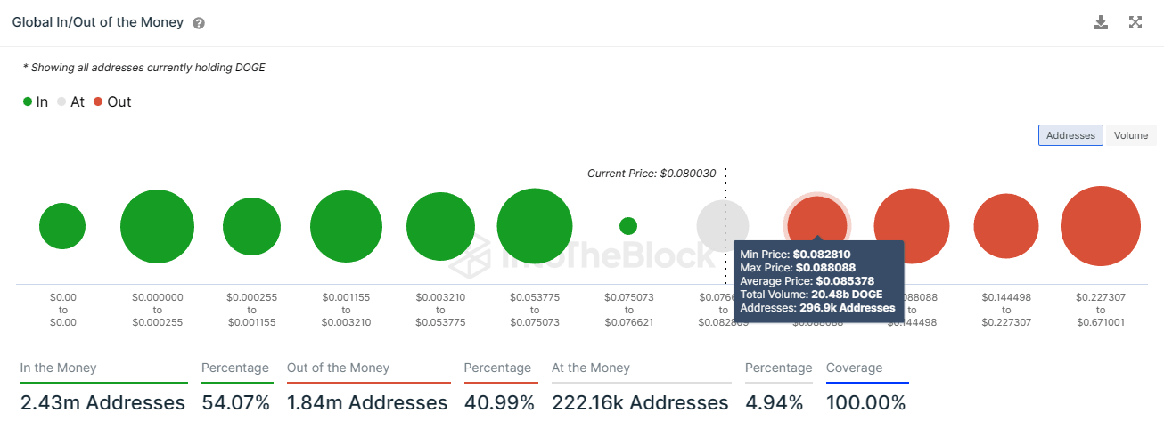
Task: Select the $0.000000 to $0.000255 bubble
Action: (157, 226)
